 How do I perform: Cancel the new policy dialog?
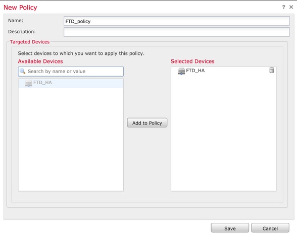[x=270, y=228]
